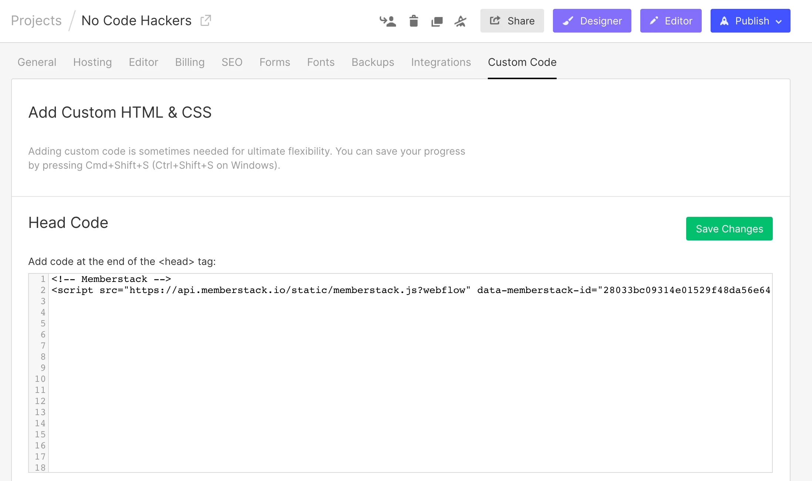Click line 5 in head code editor
This screenshot has height=481, width=812.
point(222,323)
